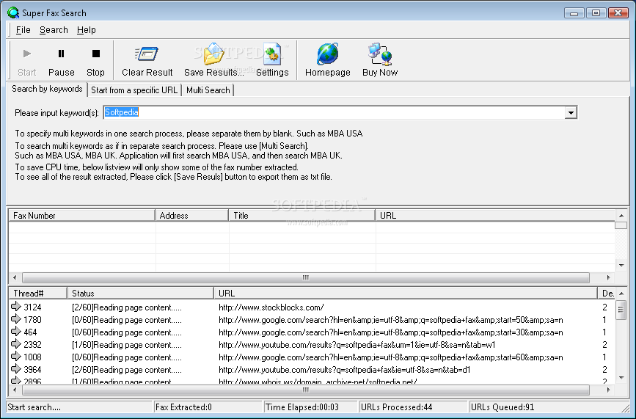The image size is (636, 419).
Task: Click arrow icon for thread 2392
Action: pos(16,344)
